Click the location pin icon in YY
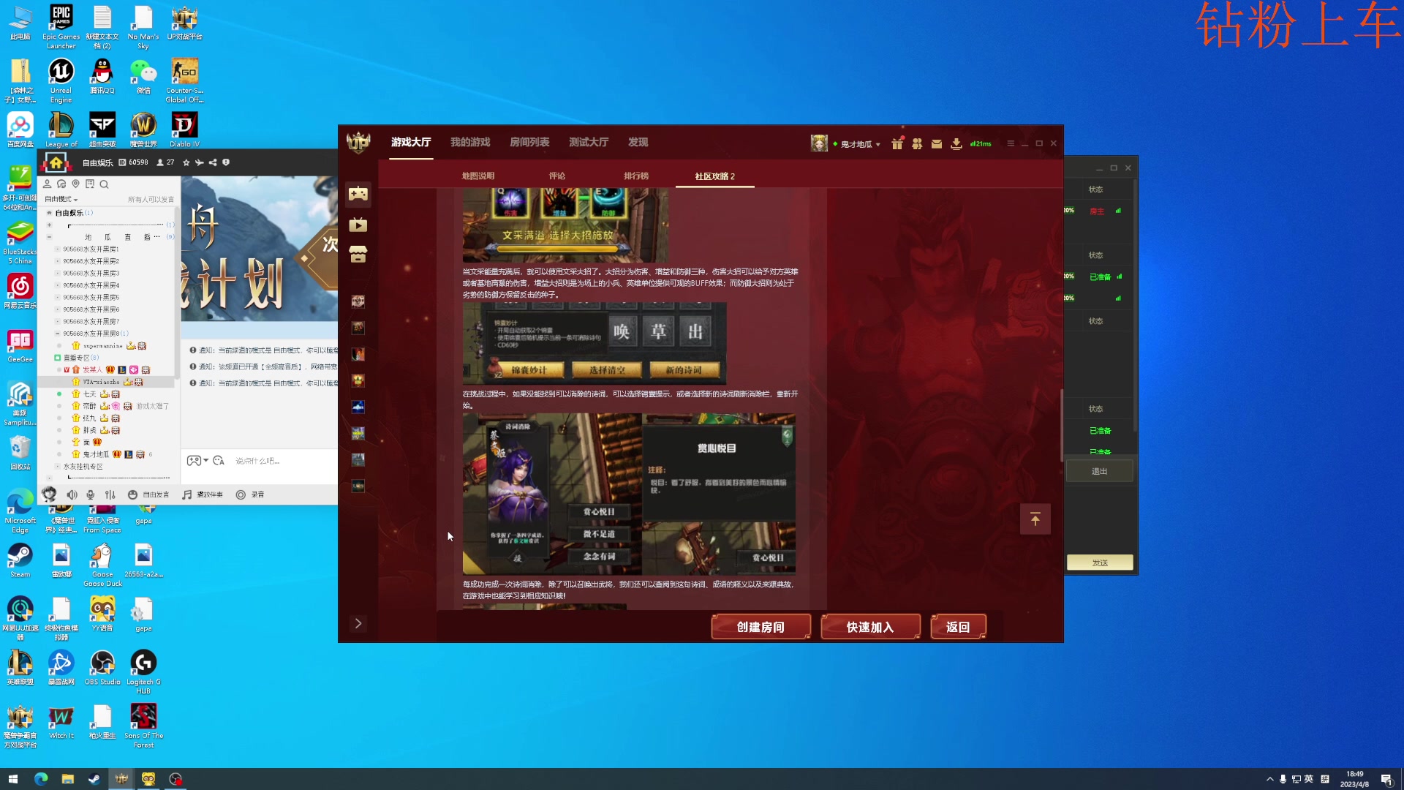 click(75, 184)
